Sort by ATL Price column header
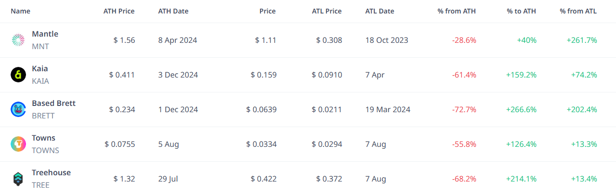 pyautogui.click(x=327, y=11)
